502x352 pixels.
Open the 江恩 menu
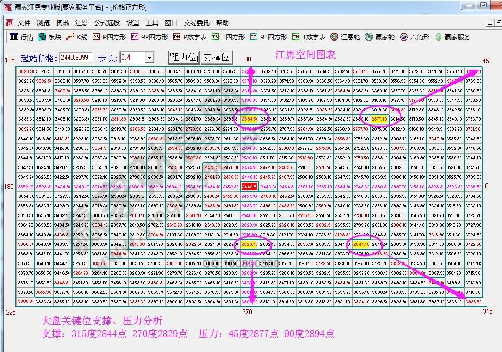[x=81, y=23]
